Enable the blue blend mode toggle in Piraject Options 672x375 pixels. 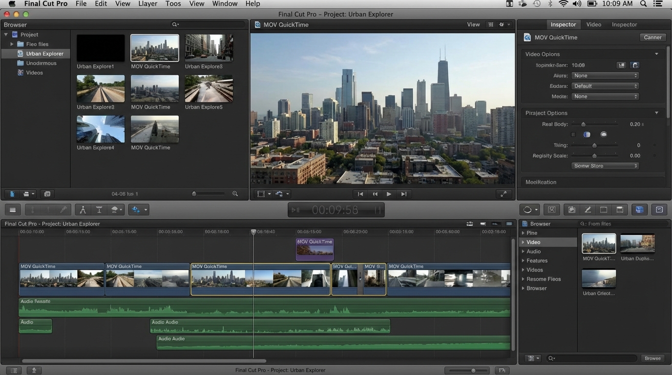click(x=587, y=134)
